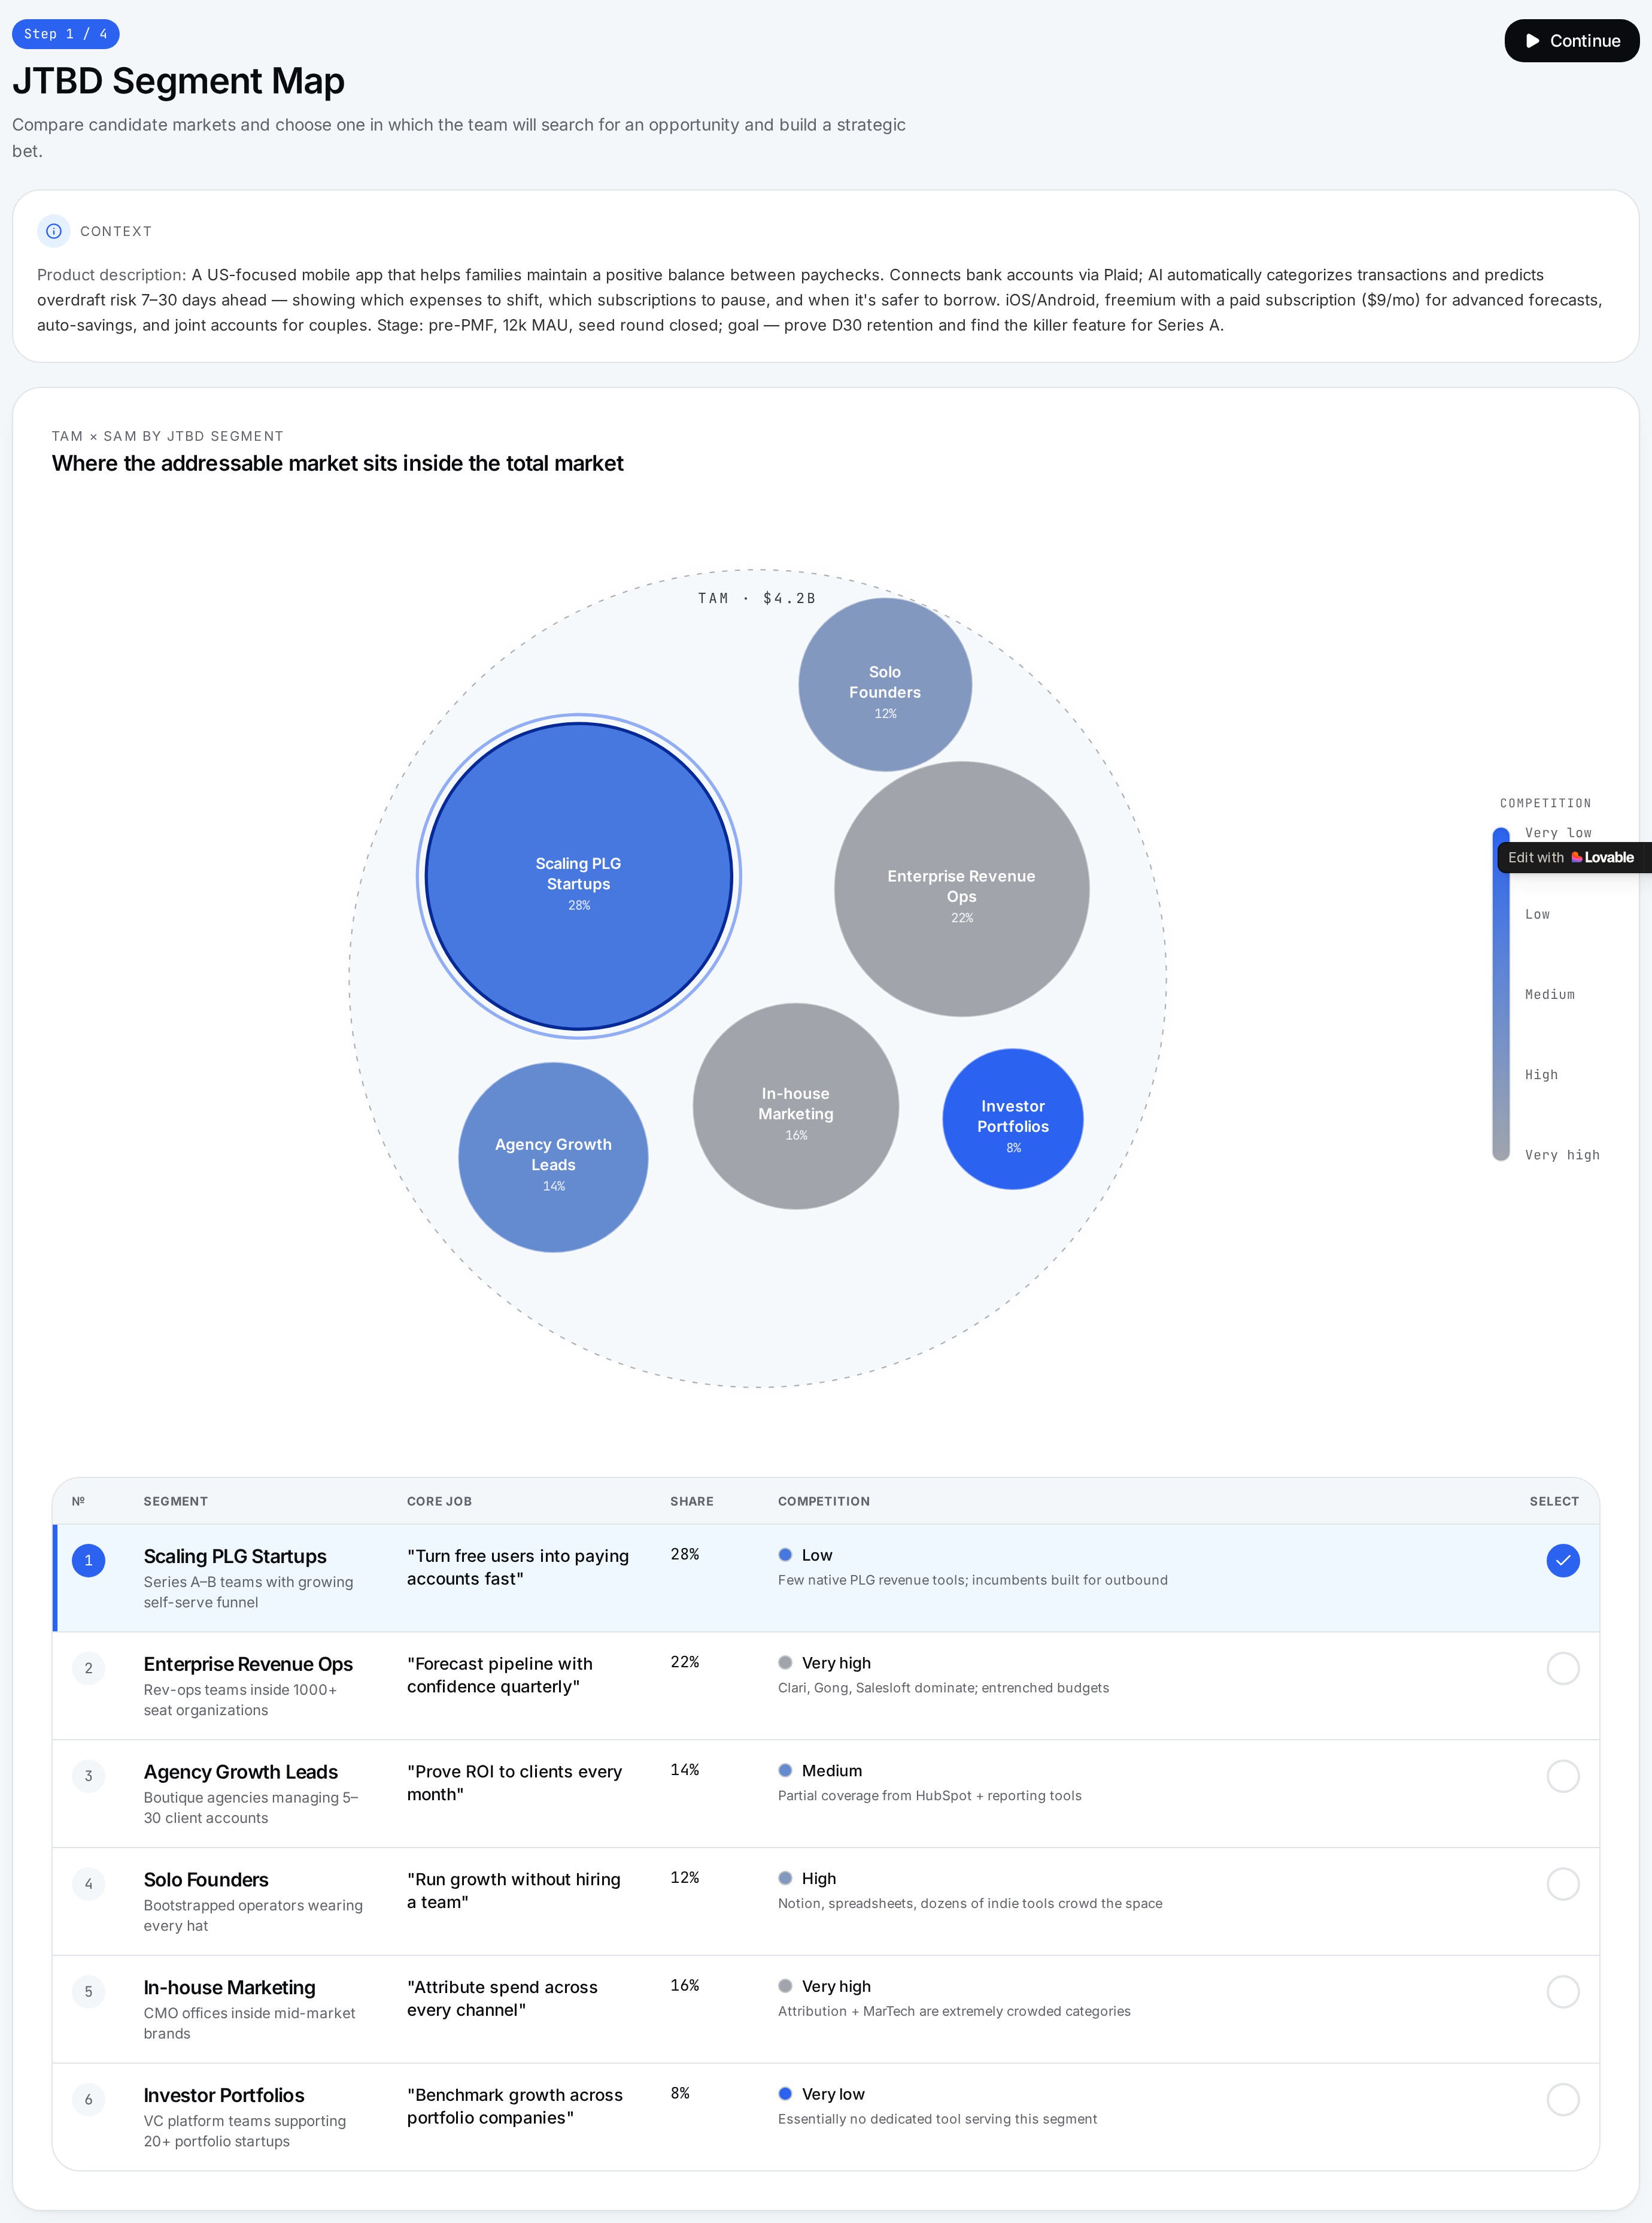Select the Investor Portfolios radio button
The width and height of the screenshot is (1652, 2223).
point(1563,2100)
